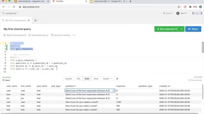Add a new query tab

35,20
